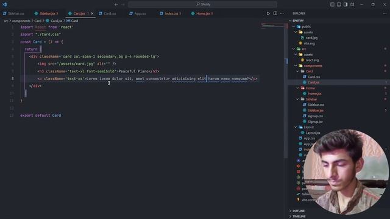390x219 pixels.
Task: Click the 'export default Card' line
Action: (41, 116)
